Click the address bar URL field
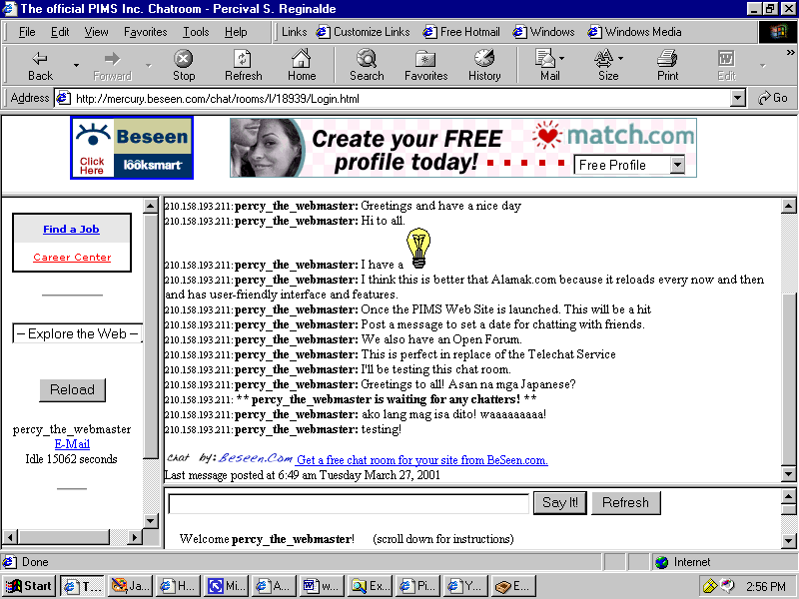The width and height of the screenshot is (799, 599). (x=395, y=98)
